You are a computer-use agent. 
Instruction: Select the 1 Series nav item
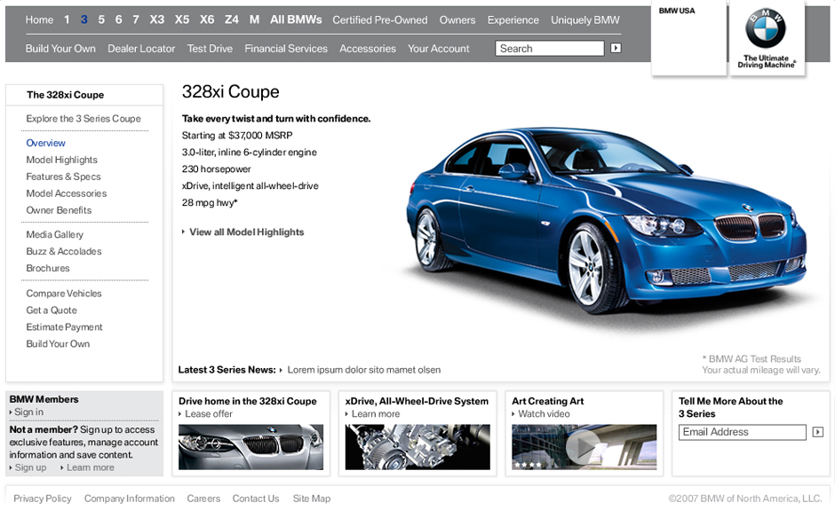coord(67,20)
